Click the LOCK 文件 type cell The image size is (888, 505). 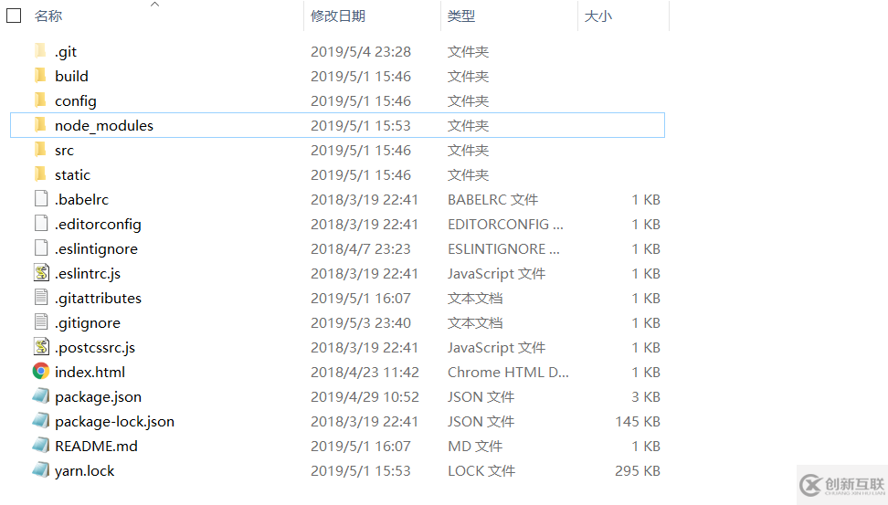click(481, 471)
